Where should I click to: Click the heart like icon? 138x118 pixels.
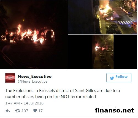[x=35, y=111]
